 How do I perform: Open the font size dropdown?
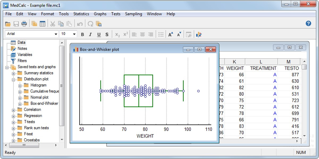(x=74, y=34)
